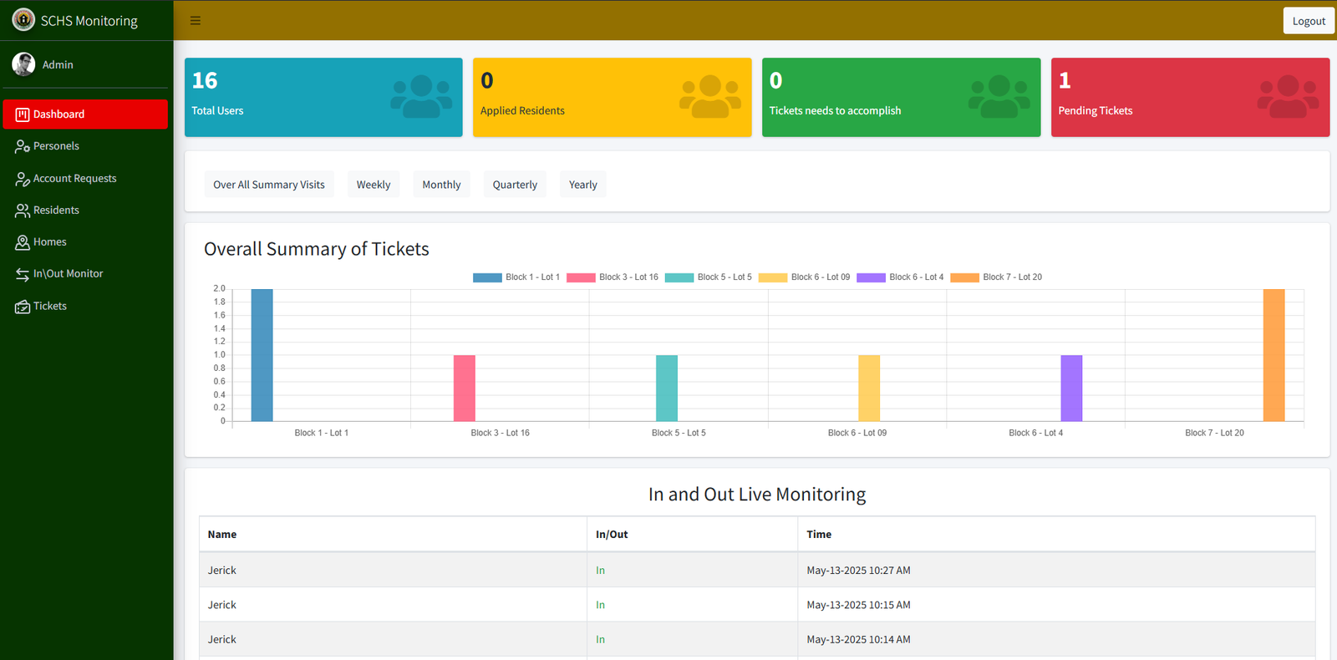Screen dimensions: 1337x660
Task: Click the Account Requests sidebar icon
Action: (x=23, y=179)
